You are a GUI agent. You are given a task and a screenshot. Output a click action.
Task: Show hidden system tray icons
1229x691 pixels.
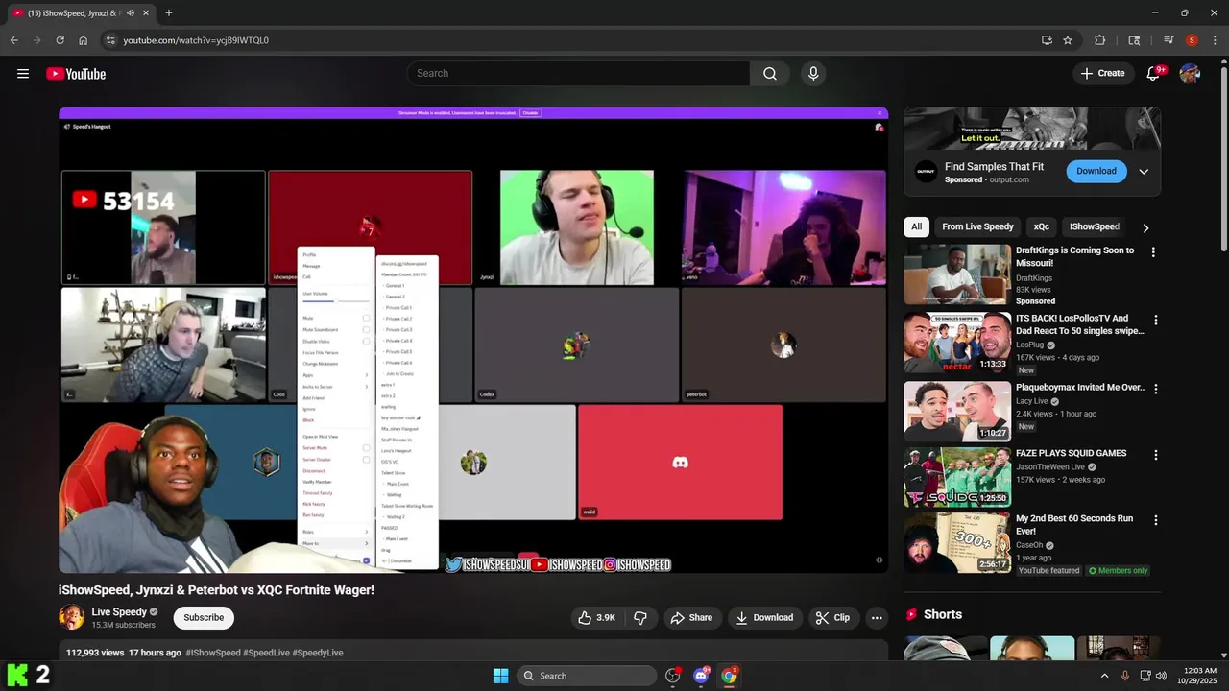(x=1104, y=676)
